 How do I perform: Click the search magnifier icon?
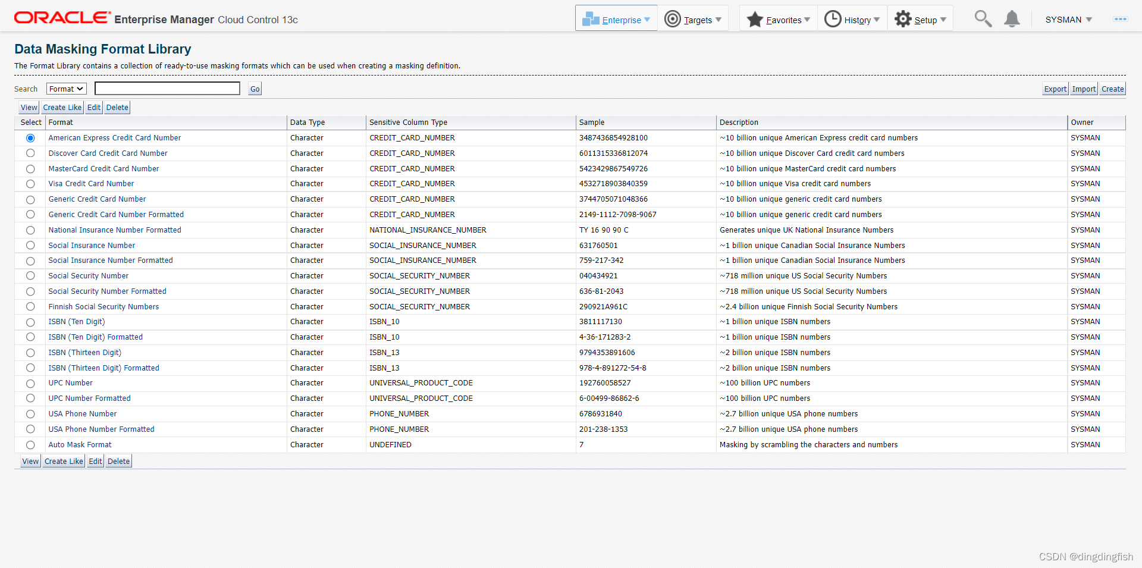983,19
